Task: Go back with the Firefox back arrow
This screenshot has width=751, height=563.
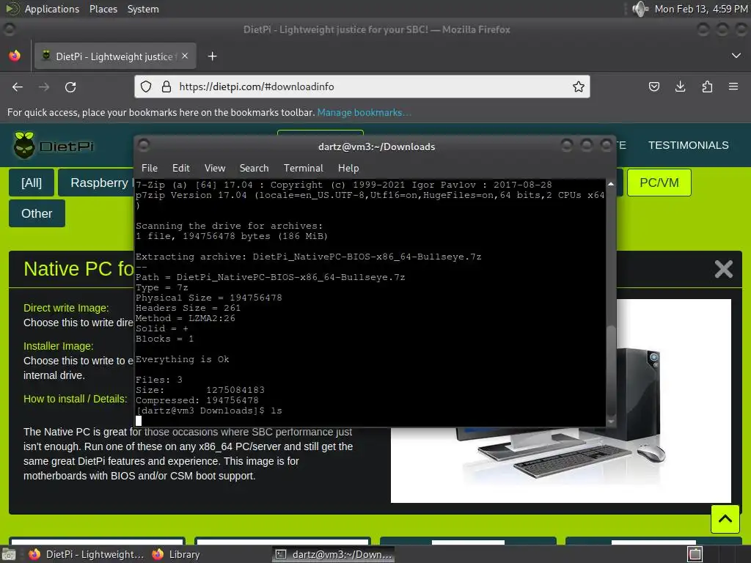Action: tap(18, 87)
